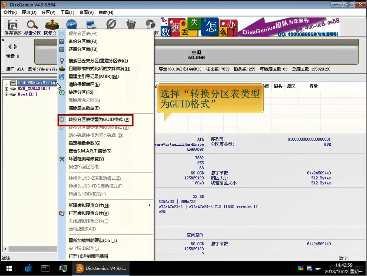Click the 搜索分区 magnifier toolbar icon

tap(32, 25)
